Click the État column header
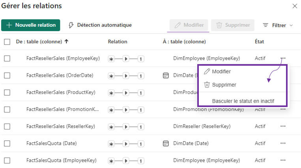The height and width of the screenshot is (168, 301). click(x=259, y=42)
